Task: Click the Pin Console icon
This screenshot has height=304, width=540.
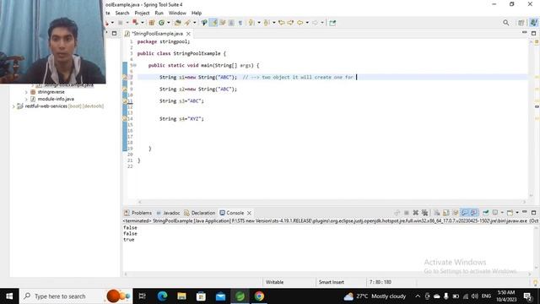Action: point(486,213)
